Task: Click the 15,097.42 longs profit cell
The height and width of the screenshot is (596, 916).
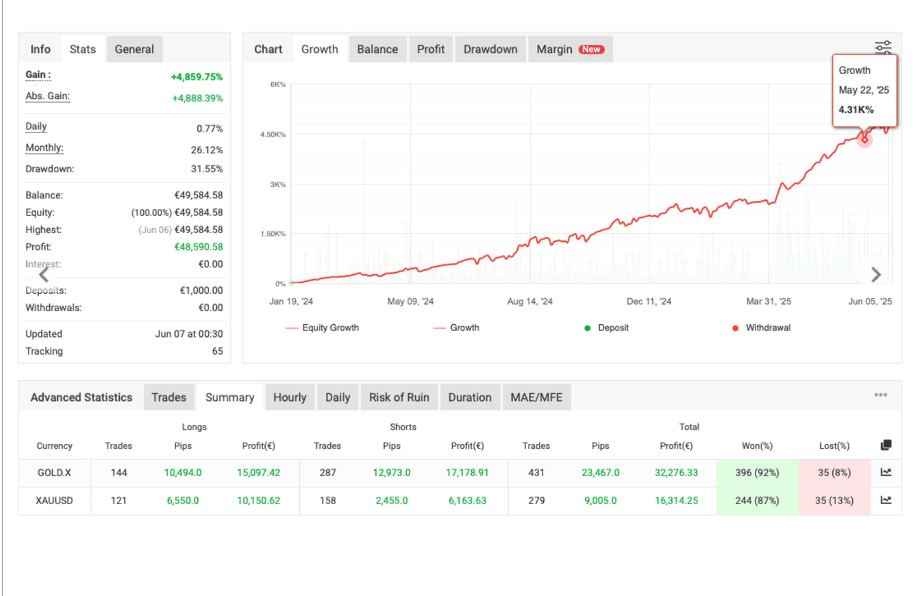Action: coord(259,472)
